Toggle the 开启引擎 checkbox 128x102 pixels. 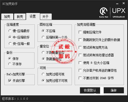coord(17,81)
